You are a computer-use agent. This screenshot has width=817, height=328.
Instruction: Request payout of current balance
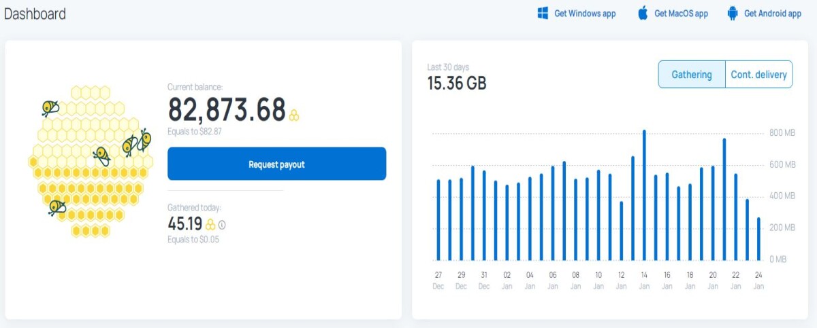(x=276, y=164)
